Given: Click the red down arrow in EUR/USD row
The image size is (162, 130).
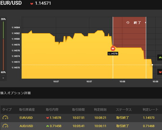Looking at the screenshot, I should [x=48, y=118].
